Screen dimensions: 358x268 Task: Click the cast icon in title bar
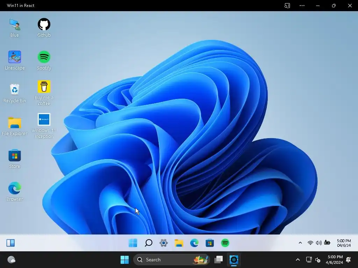pyautogui.click(x=287, y=6)
